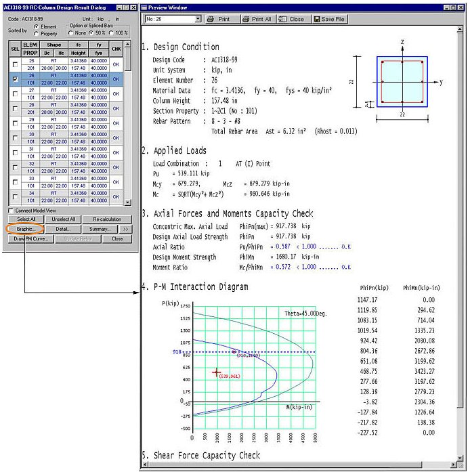Click the Summary... button
This screenshot has height=474, width=470.
point(100,229)
